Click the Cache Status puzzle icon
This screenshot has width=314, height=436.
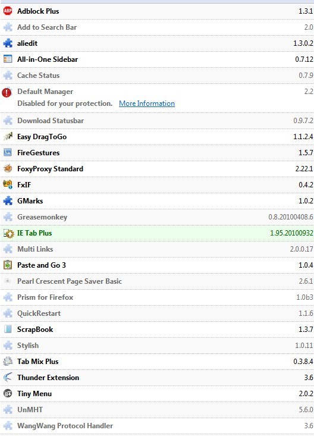tap(8, 76)
